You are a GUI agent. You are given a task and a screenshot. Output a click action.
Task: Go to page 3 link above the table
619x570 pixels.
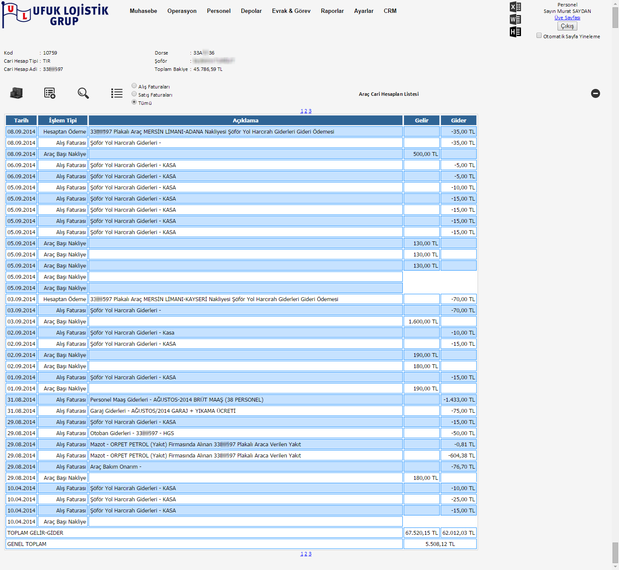310,111
